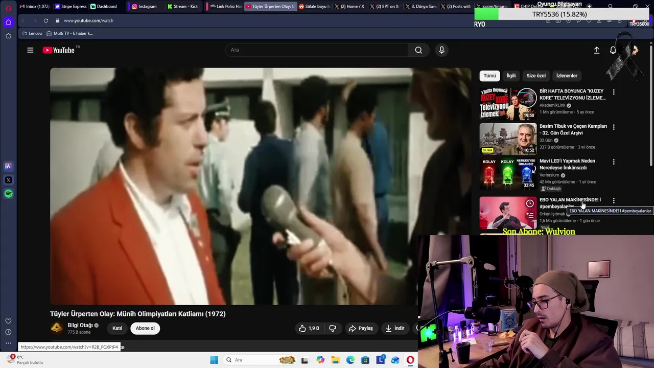This screenshot has width=654, height=368.
Task: Select the Tümü filter chip
Action: click(489, 76)
